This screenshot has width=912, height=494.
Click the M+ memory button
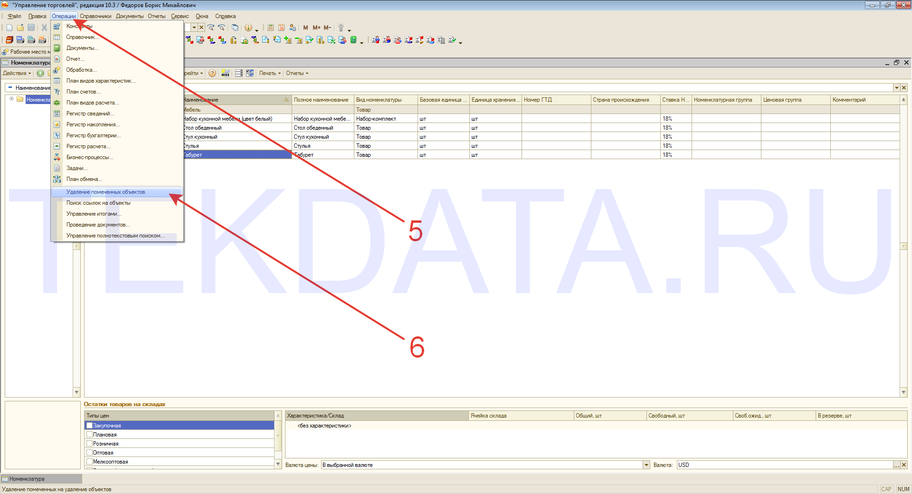click(316, 28)
